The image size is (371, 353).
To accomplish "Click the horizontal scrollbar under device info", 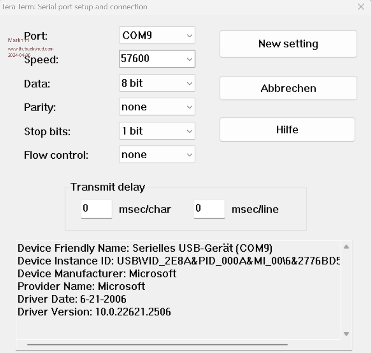I will (157, 345).
